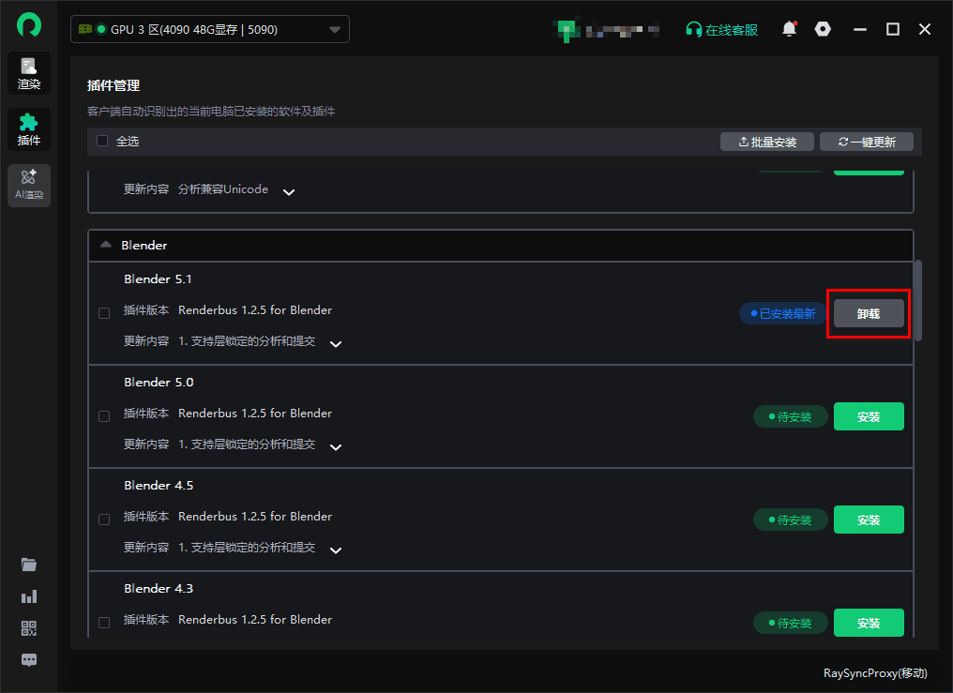Open the hexagon settings icon
Viewport: 953px width, 693px height.
coord(823,29)
